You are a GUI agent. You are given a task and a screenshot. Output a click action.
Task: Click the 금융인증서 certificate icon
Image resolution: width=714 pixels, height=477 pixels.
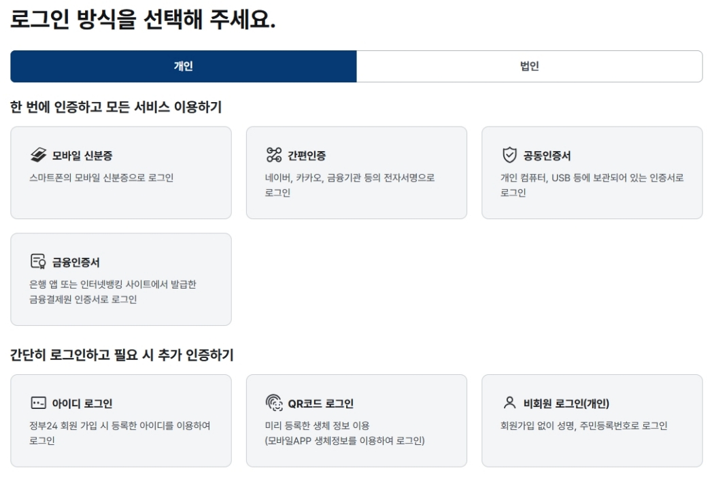38,261
